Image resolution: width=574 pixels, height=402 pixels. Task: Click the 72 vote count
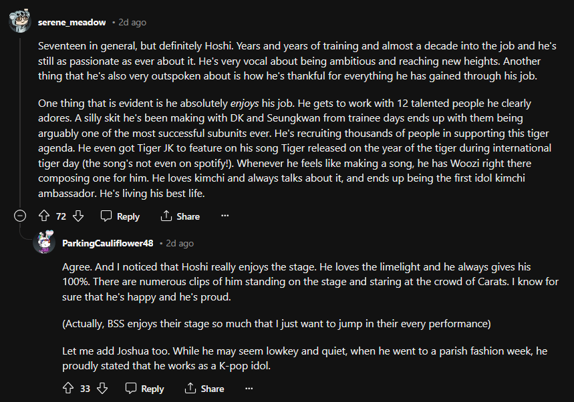point(61,216)
